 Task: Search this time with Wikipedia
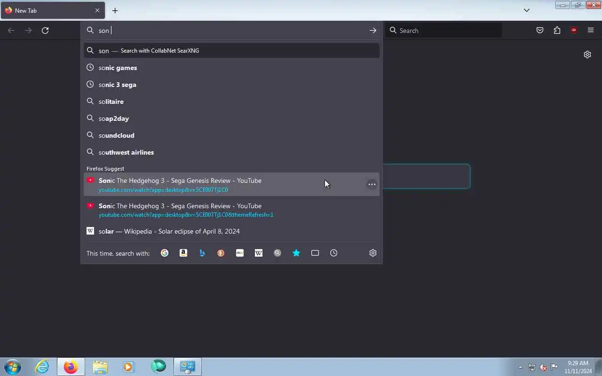click(259, 253)
